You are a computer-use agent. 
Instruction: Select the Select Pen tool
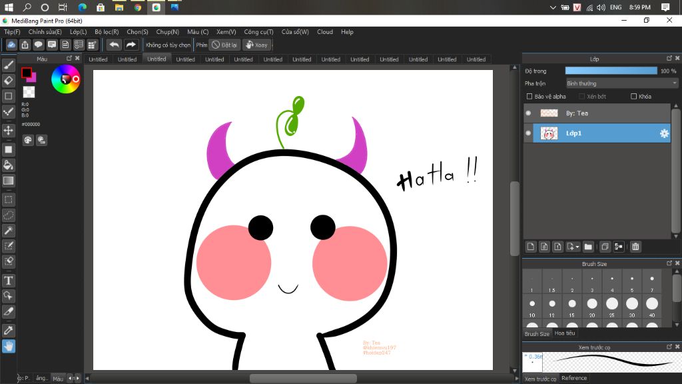8,246
